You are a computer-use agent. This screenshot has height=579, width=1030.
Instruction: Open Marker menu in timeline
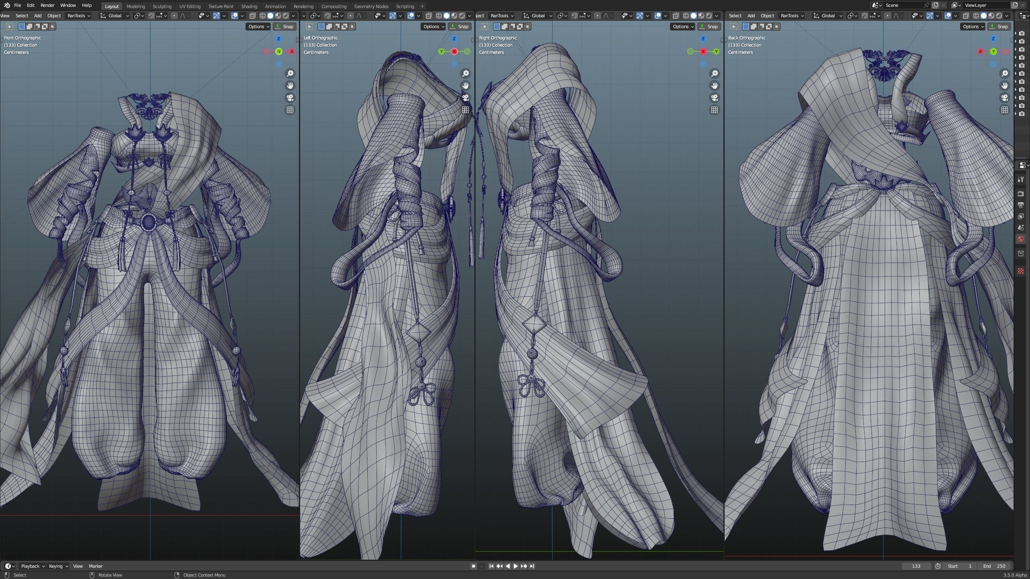(x=96, y=566)
